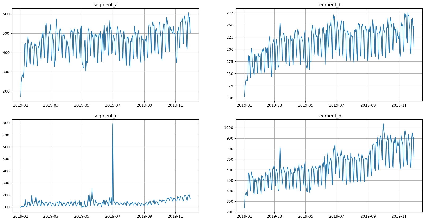
Task: Click x-axis label 2019-11 in segment_b
Action: [x=399, y=105]
